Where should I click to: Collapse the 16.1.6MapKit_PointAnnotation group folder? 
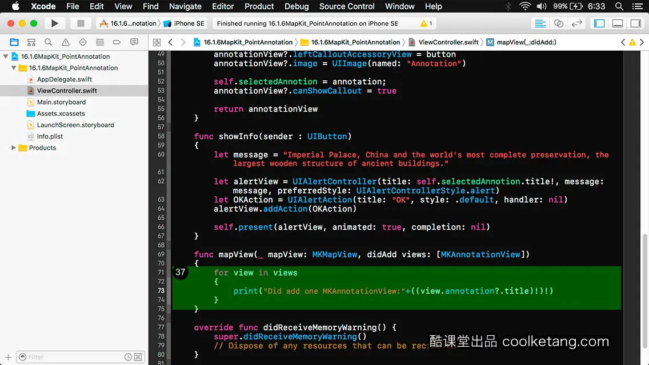(x=14, y=68)
